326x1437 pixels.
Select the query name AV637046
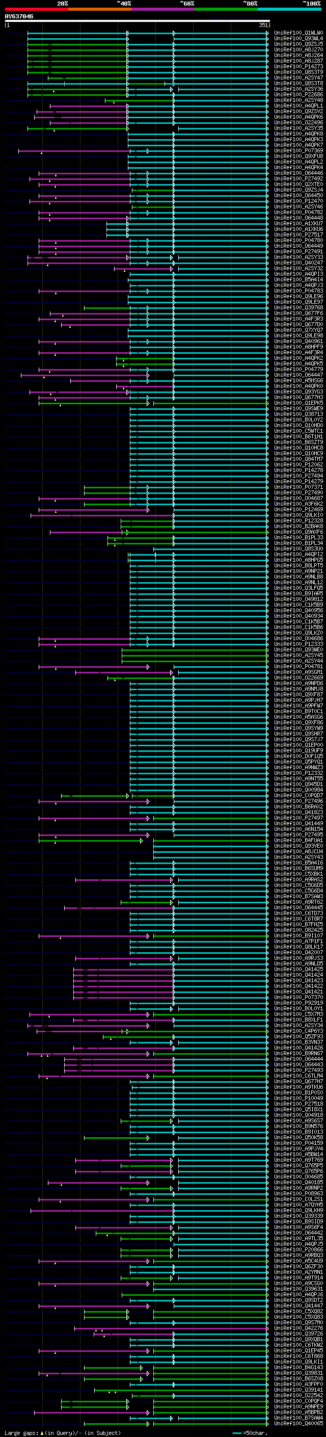[19, 17]
